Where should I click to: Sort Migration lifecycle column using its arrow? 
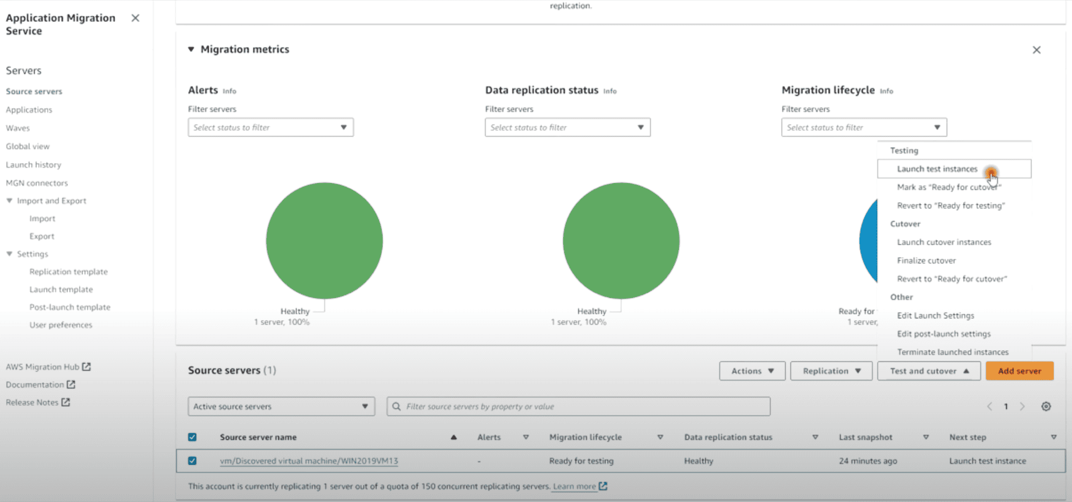point(660,437)
